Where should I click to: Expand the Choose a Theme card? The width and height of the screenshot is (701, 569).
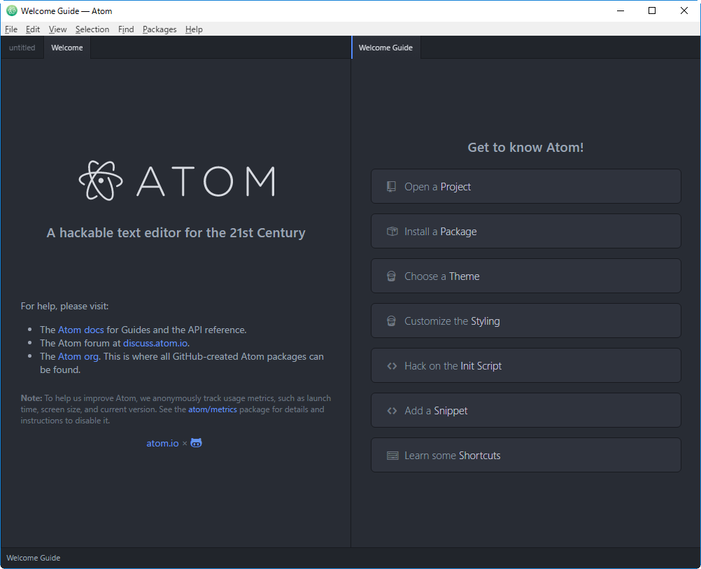526,276
